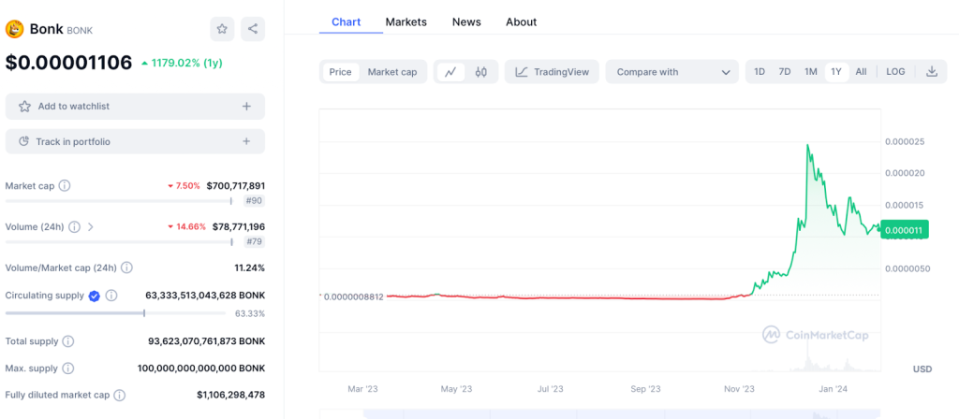Show info tooltip for Market cap
The height and width of the screenshot is (419, 959).
65,186
